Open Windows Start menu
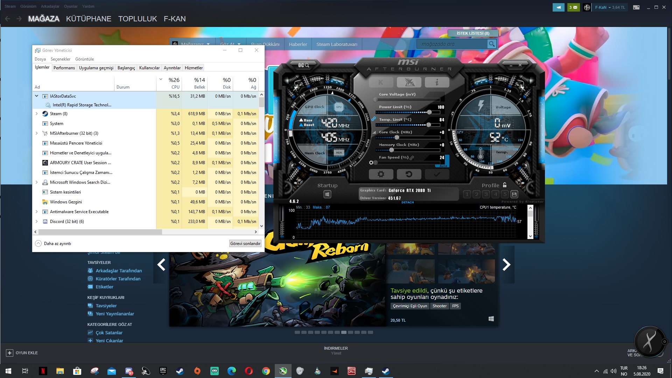 [8, 371]
